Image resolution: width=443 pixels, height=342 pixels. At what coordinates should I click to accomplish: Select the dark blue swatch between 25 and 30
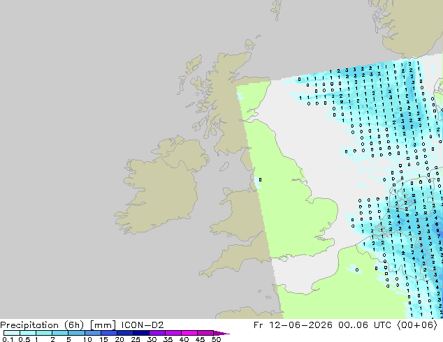(141, 333)
